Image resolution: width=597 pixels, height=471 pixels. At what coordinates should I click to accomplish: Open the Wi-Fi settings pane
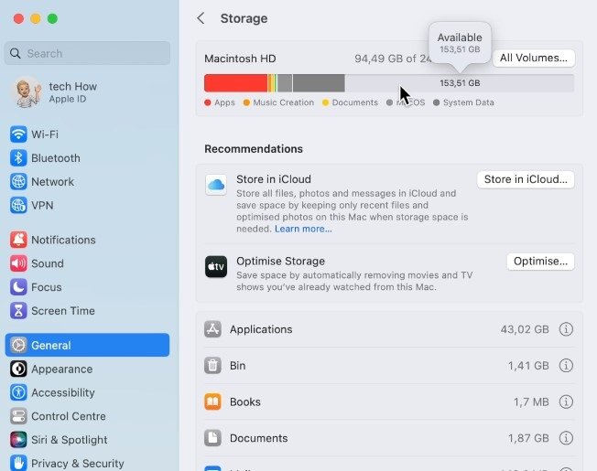(87, 134)
